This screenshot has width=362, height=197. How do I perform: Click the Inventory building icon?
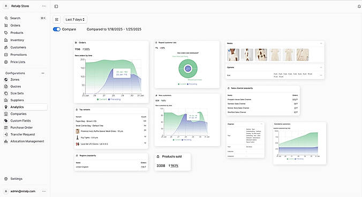(x=6, y=40)
